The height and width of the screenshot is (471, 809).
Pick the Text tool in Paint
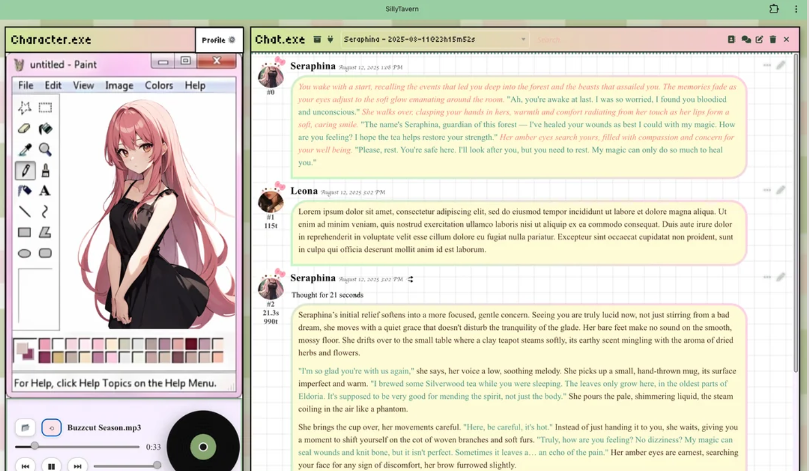[x=45, y=191]
